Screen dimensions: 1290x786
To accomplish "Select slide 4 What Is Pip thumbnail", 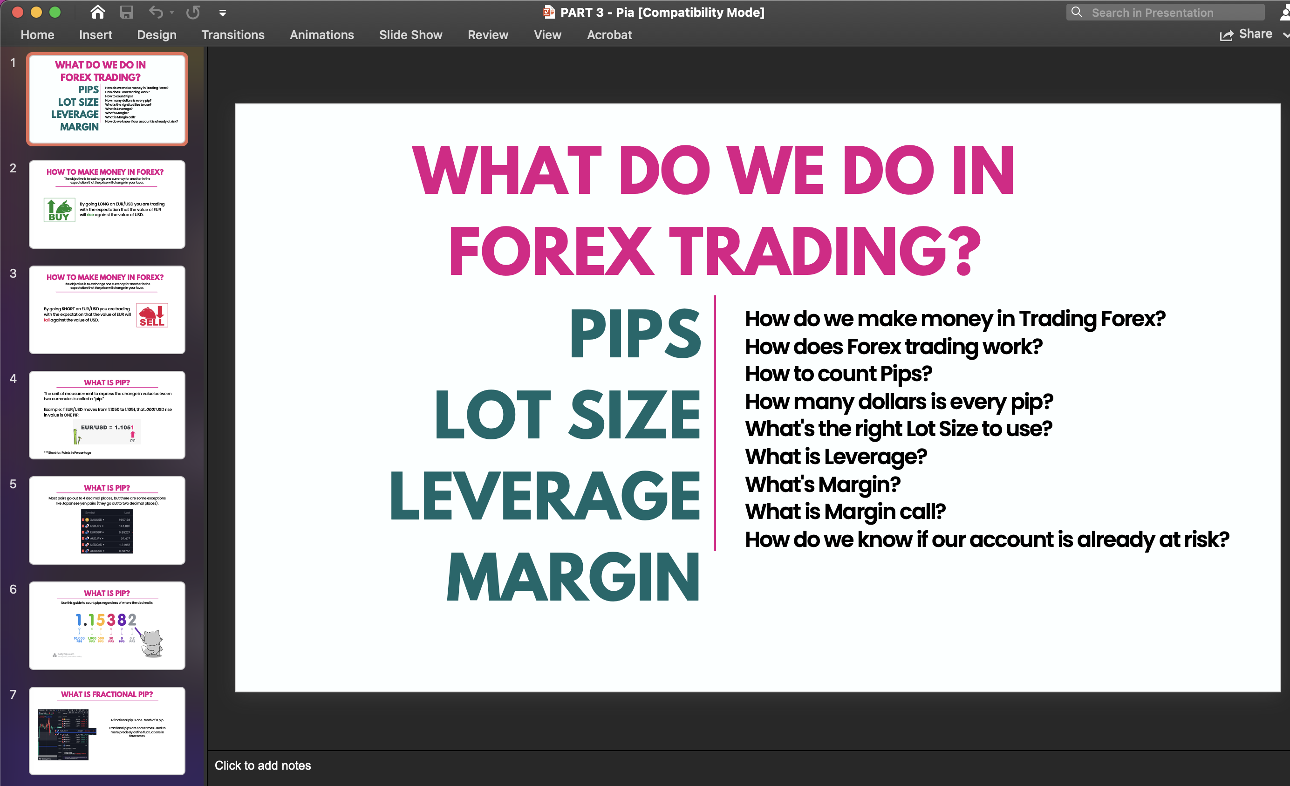I will (x=107, y=415).
